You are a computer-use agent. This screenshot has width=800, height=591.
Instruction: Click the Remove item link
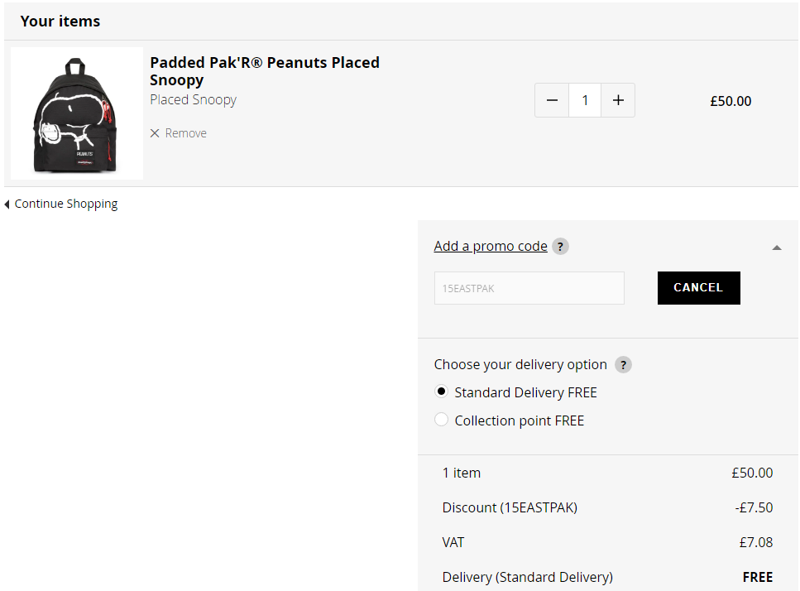[185, 133]
